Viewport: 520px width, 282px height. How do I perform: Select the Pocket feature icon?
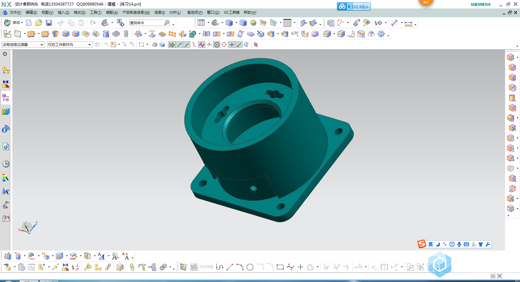[116, 34]
